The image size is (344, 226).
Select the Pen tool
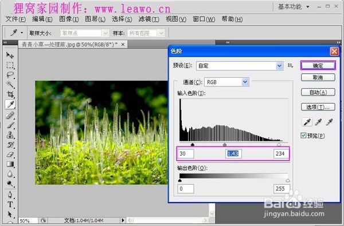10,195
